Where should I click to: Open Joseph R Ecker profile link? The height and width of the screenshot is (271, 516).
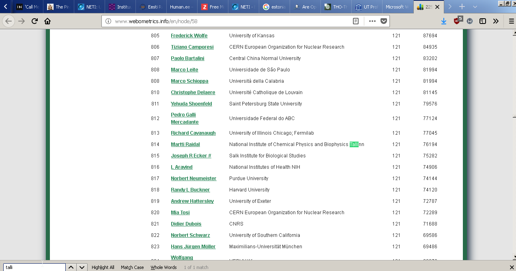tap(191, 156)
